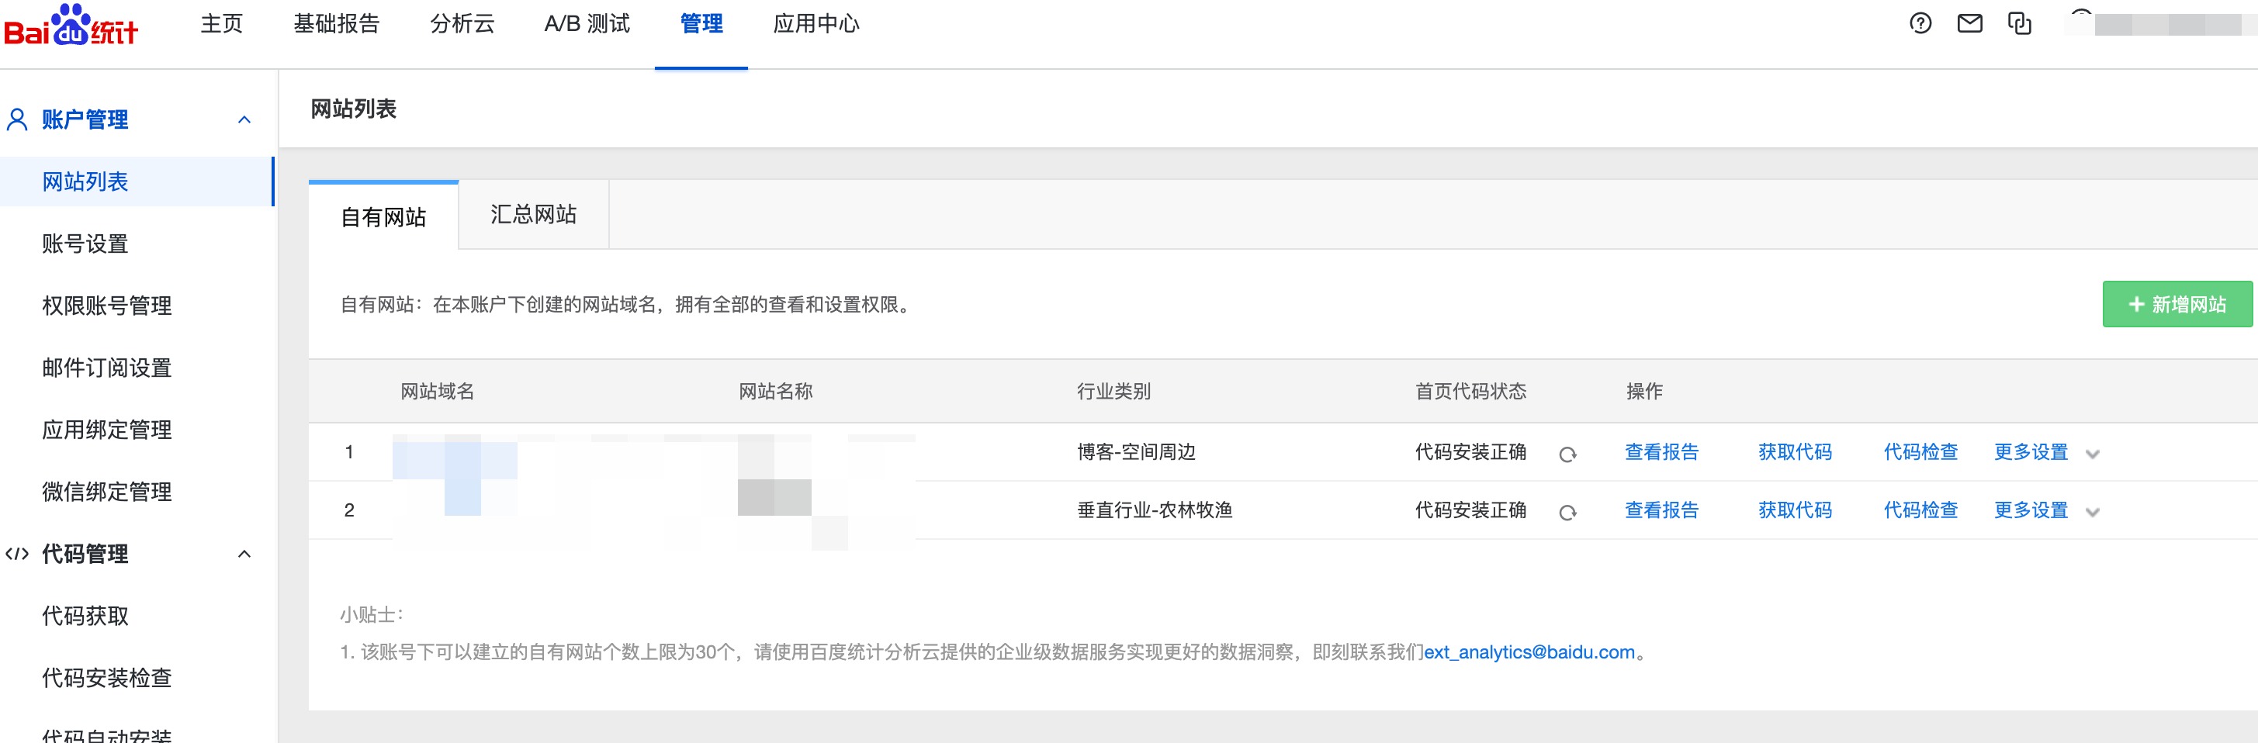Open the 分析云 top menu
The width and height of the screenshot is (2258, 743).
[x=462, y=24]
